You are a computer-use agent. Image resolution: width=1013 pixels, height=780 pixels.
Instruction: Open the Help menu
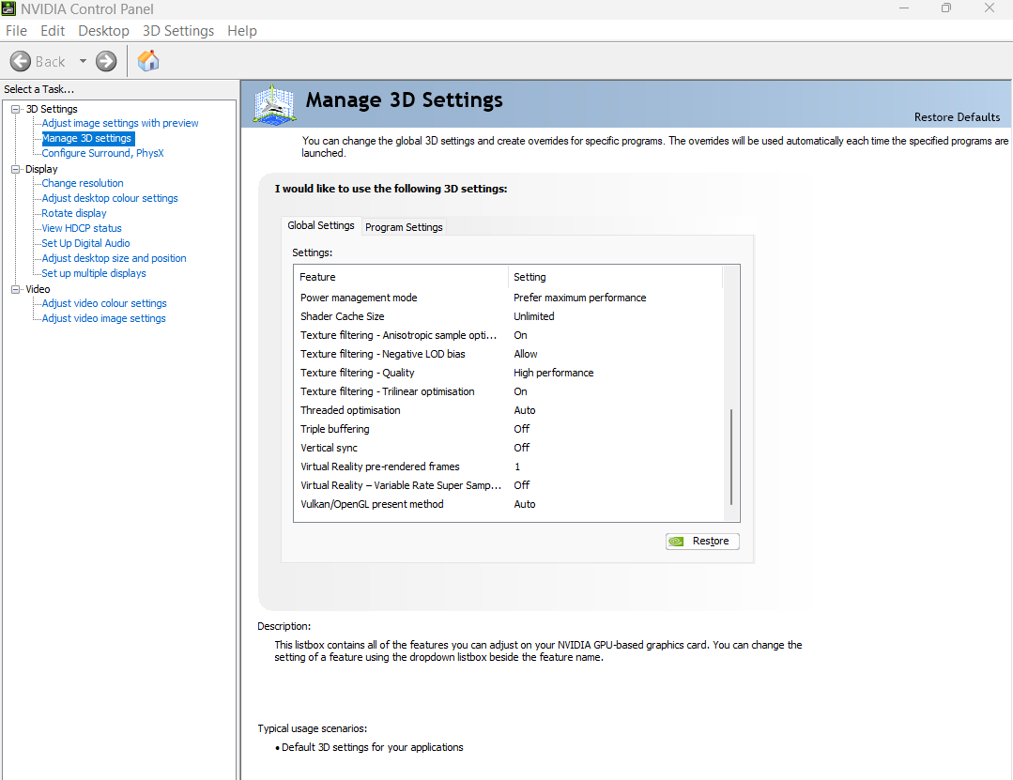(x=242, y=31)
